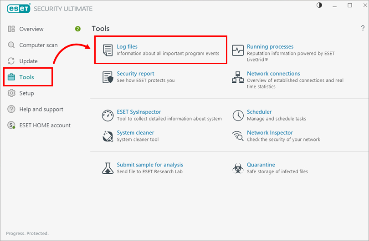Click the Running processes heartbeat icon

[238, 50]
